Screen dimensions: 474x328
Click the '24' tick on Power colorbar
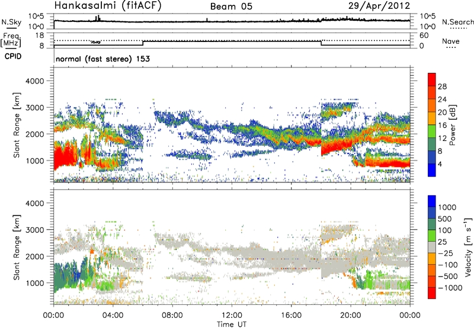pyautogui.click(x=442, y=99)
